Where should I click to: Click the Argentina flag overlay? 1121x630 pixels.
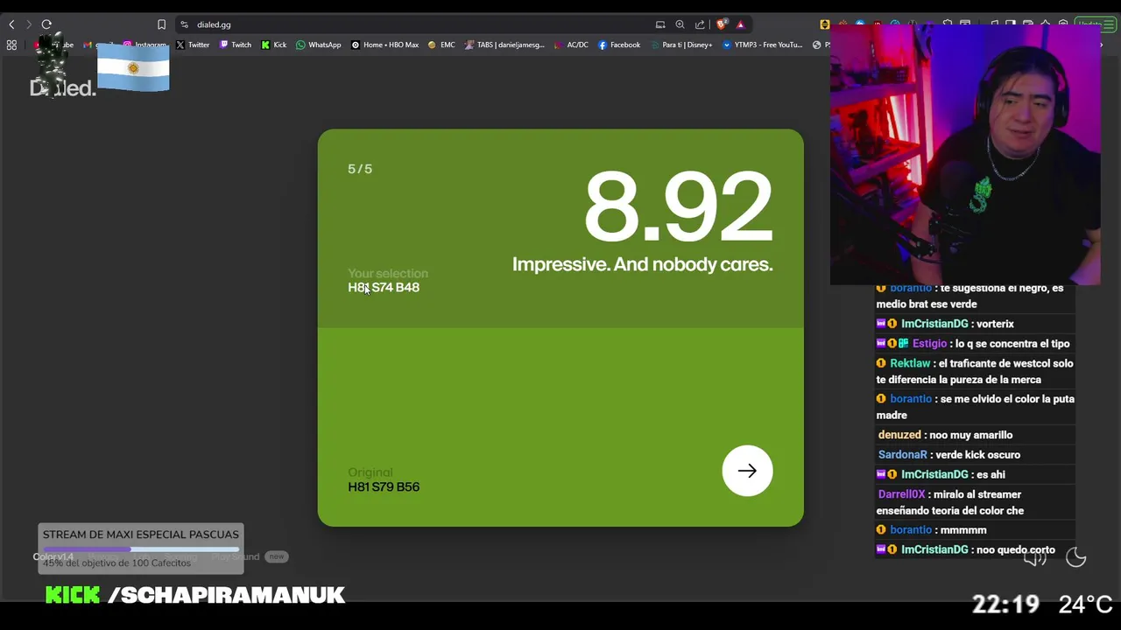[133, 67]
